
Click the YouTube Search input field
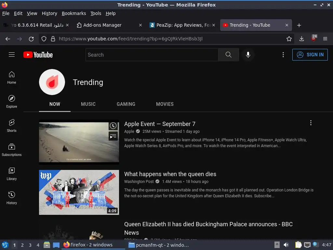coord(152,55)
